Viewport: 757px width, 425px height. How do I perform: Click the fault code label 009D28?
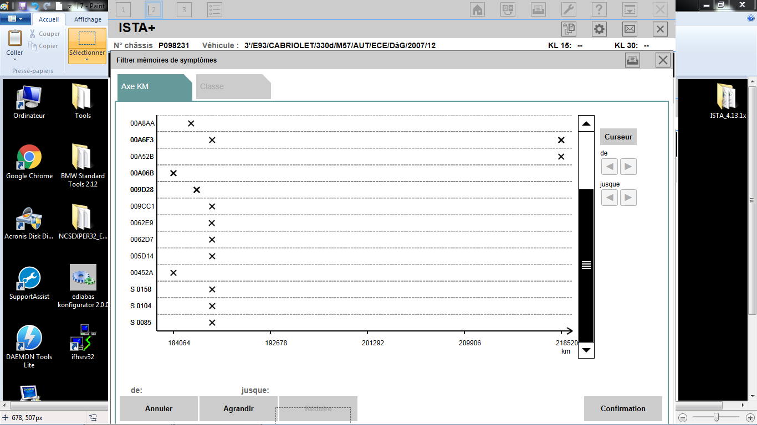pyautogui.click(x=142, y=190)
